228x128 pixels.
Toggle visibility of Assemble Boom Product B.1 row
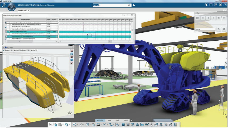pos(6,29)
